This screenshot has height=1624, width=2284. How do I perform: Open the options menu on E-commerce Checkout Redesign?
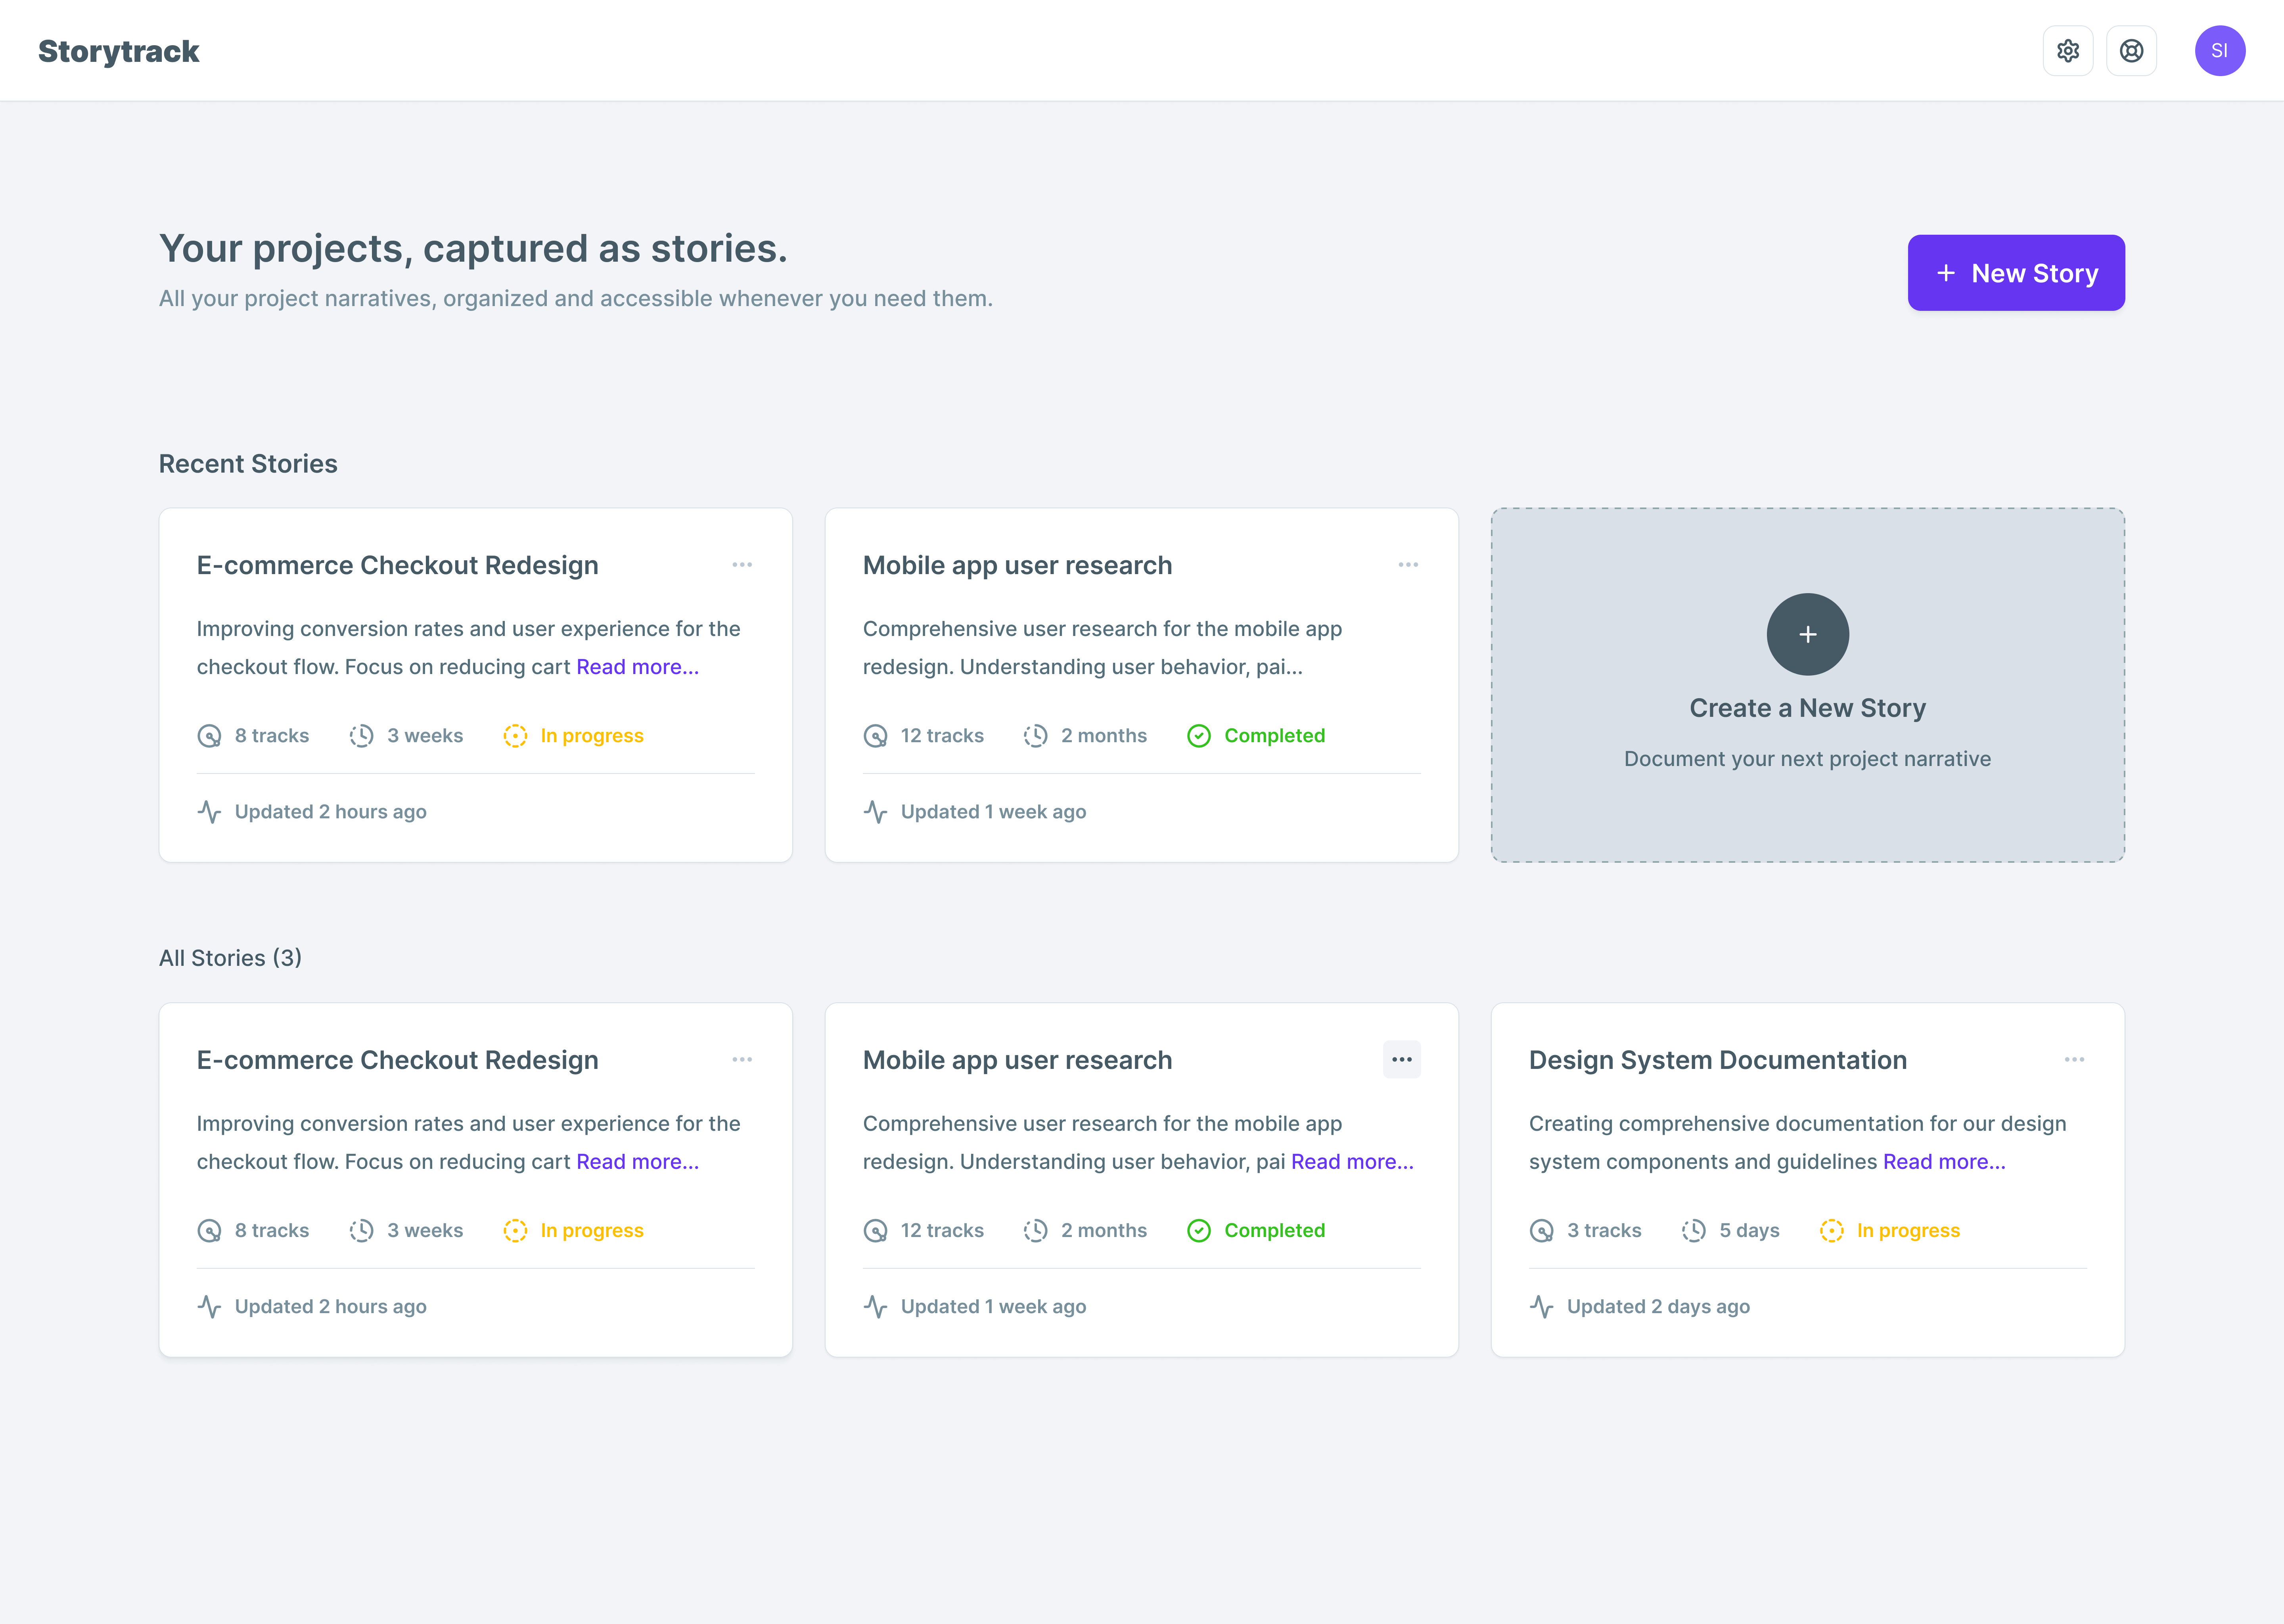[x=742, y=564]
